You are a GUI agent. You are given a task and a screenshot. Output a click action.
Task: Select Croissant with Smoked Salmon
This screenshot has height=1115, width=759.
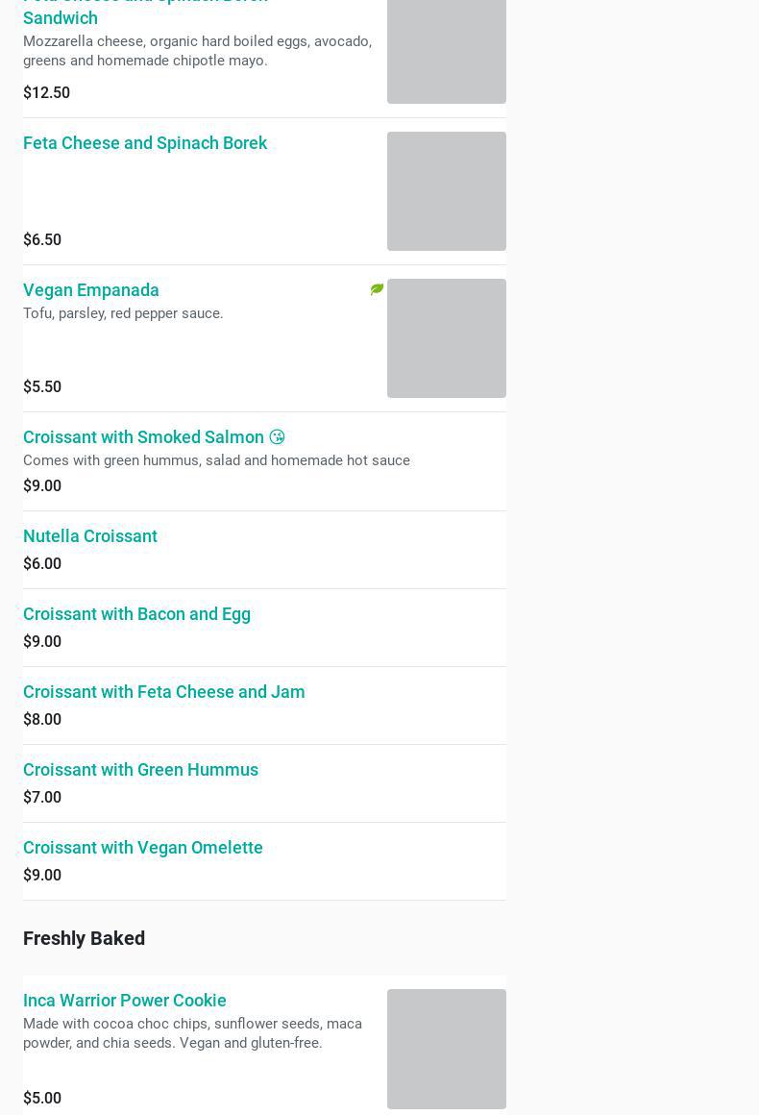click(143, 437)
